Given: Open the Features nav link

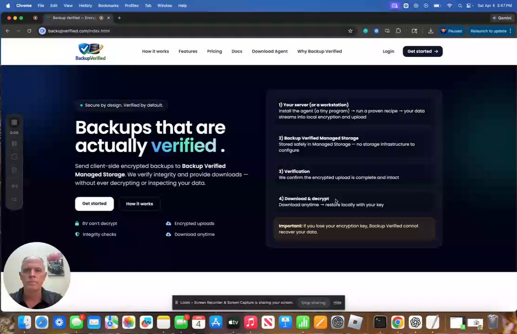Looking at the screenshot, I should pos(188,51).
